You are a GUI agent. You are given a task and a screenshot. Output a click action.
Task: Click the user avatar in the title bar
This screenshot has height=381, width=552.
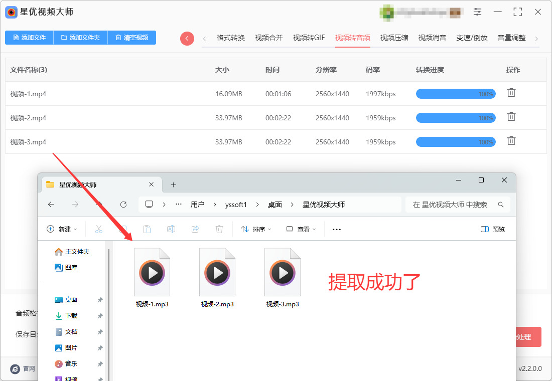tap(386, 13)
